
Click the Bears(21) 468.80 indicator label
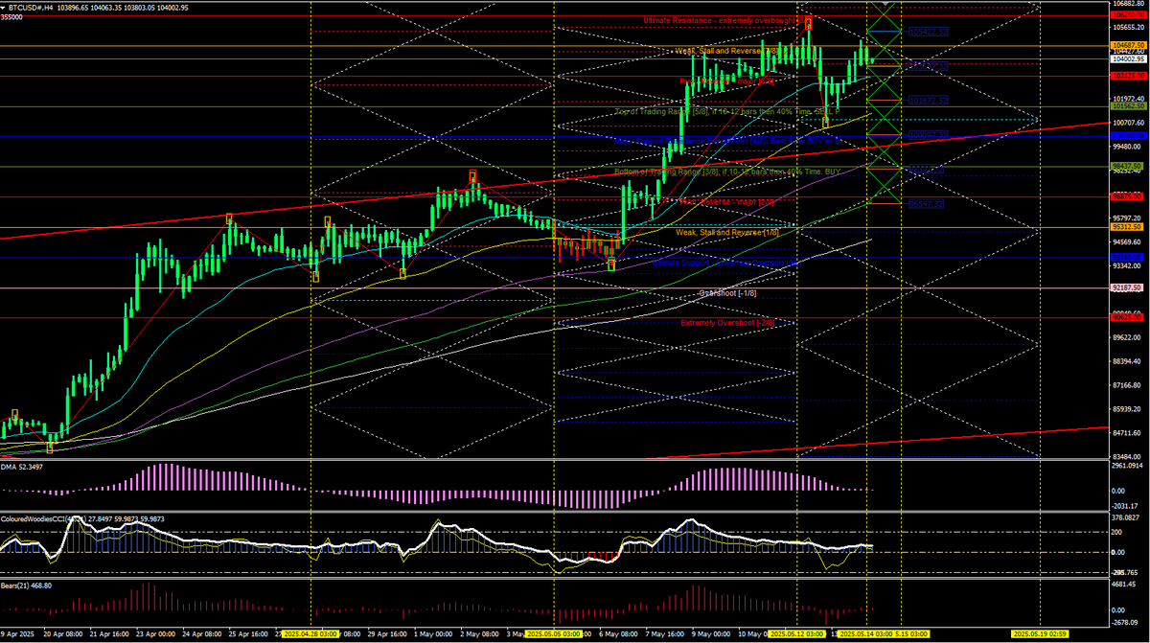(27, 585)
